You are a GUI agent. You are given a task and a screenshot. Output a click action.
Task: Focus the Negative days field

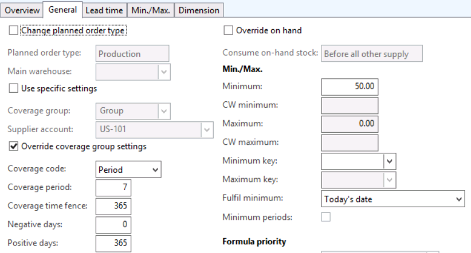113,225
